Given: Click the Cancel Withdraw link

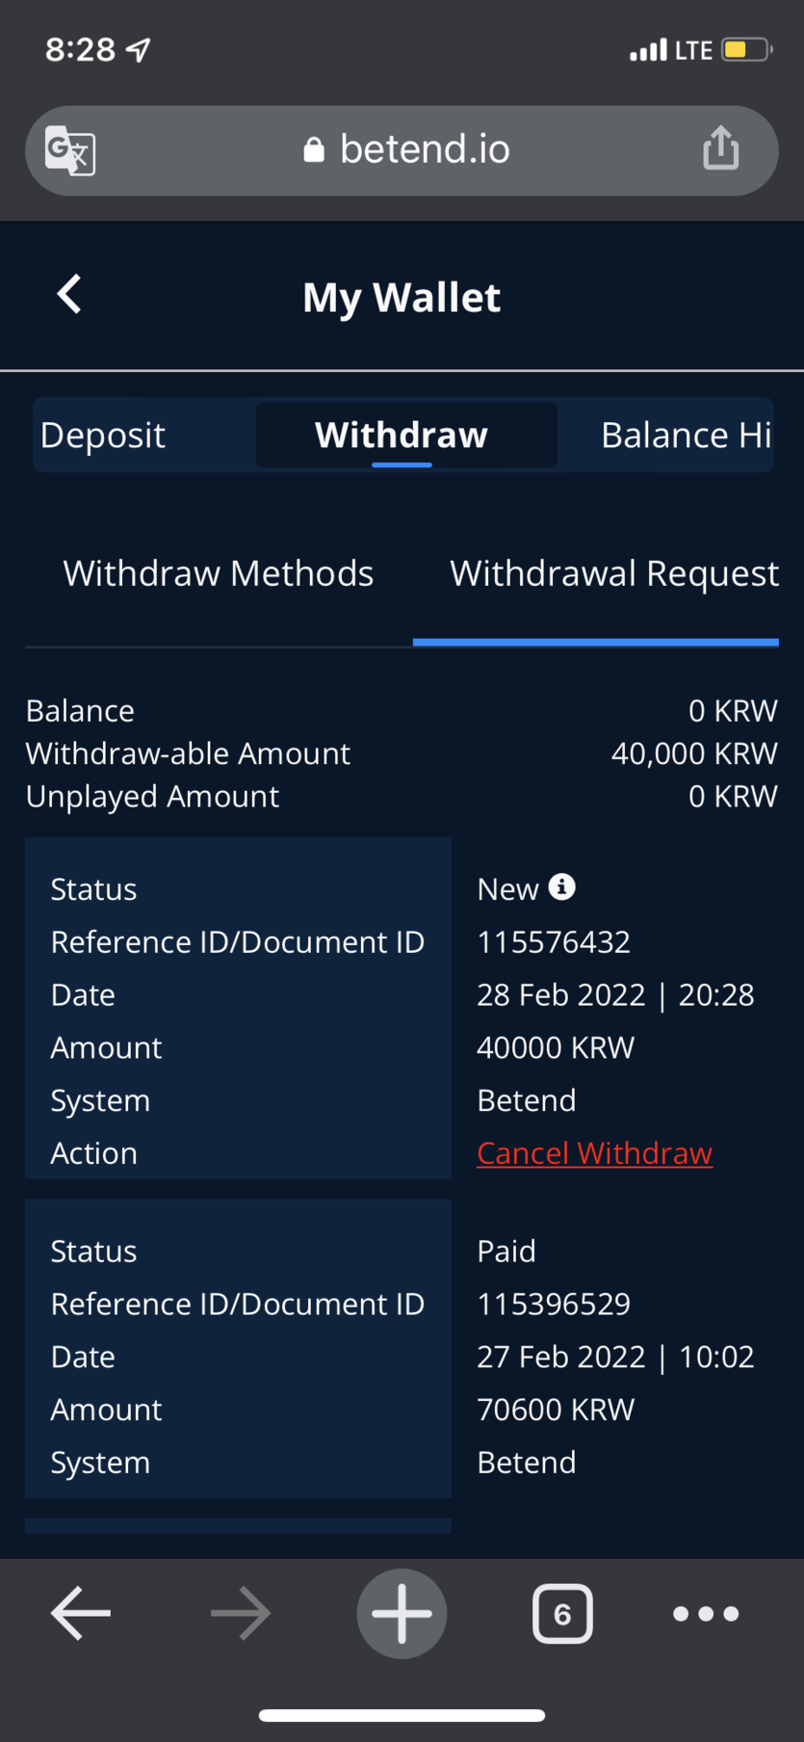Looking at the screenshot, I should point(595,1153).
